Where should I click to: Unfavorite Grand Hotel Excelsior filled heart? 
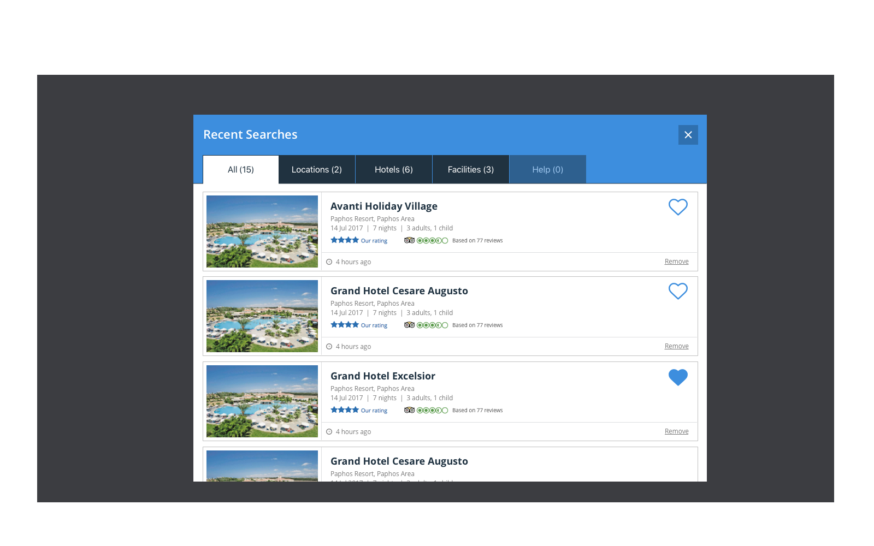[678, 377]
